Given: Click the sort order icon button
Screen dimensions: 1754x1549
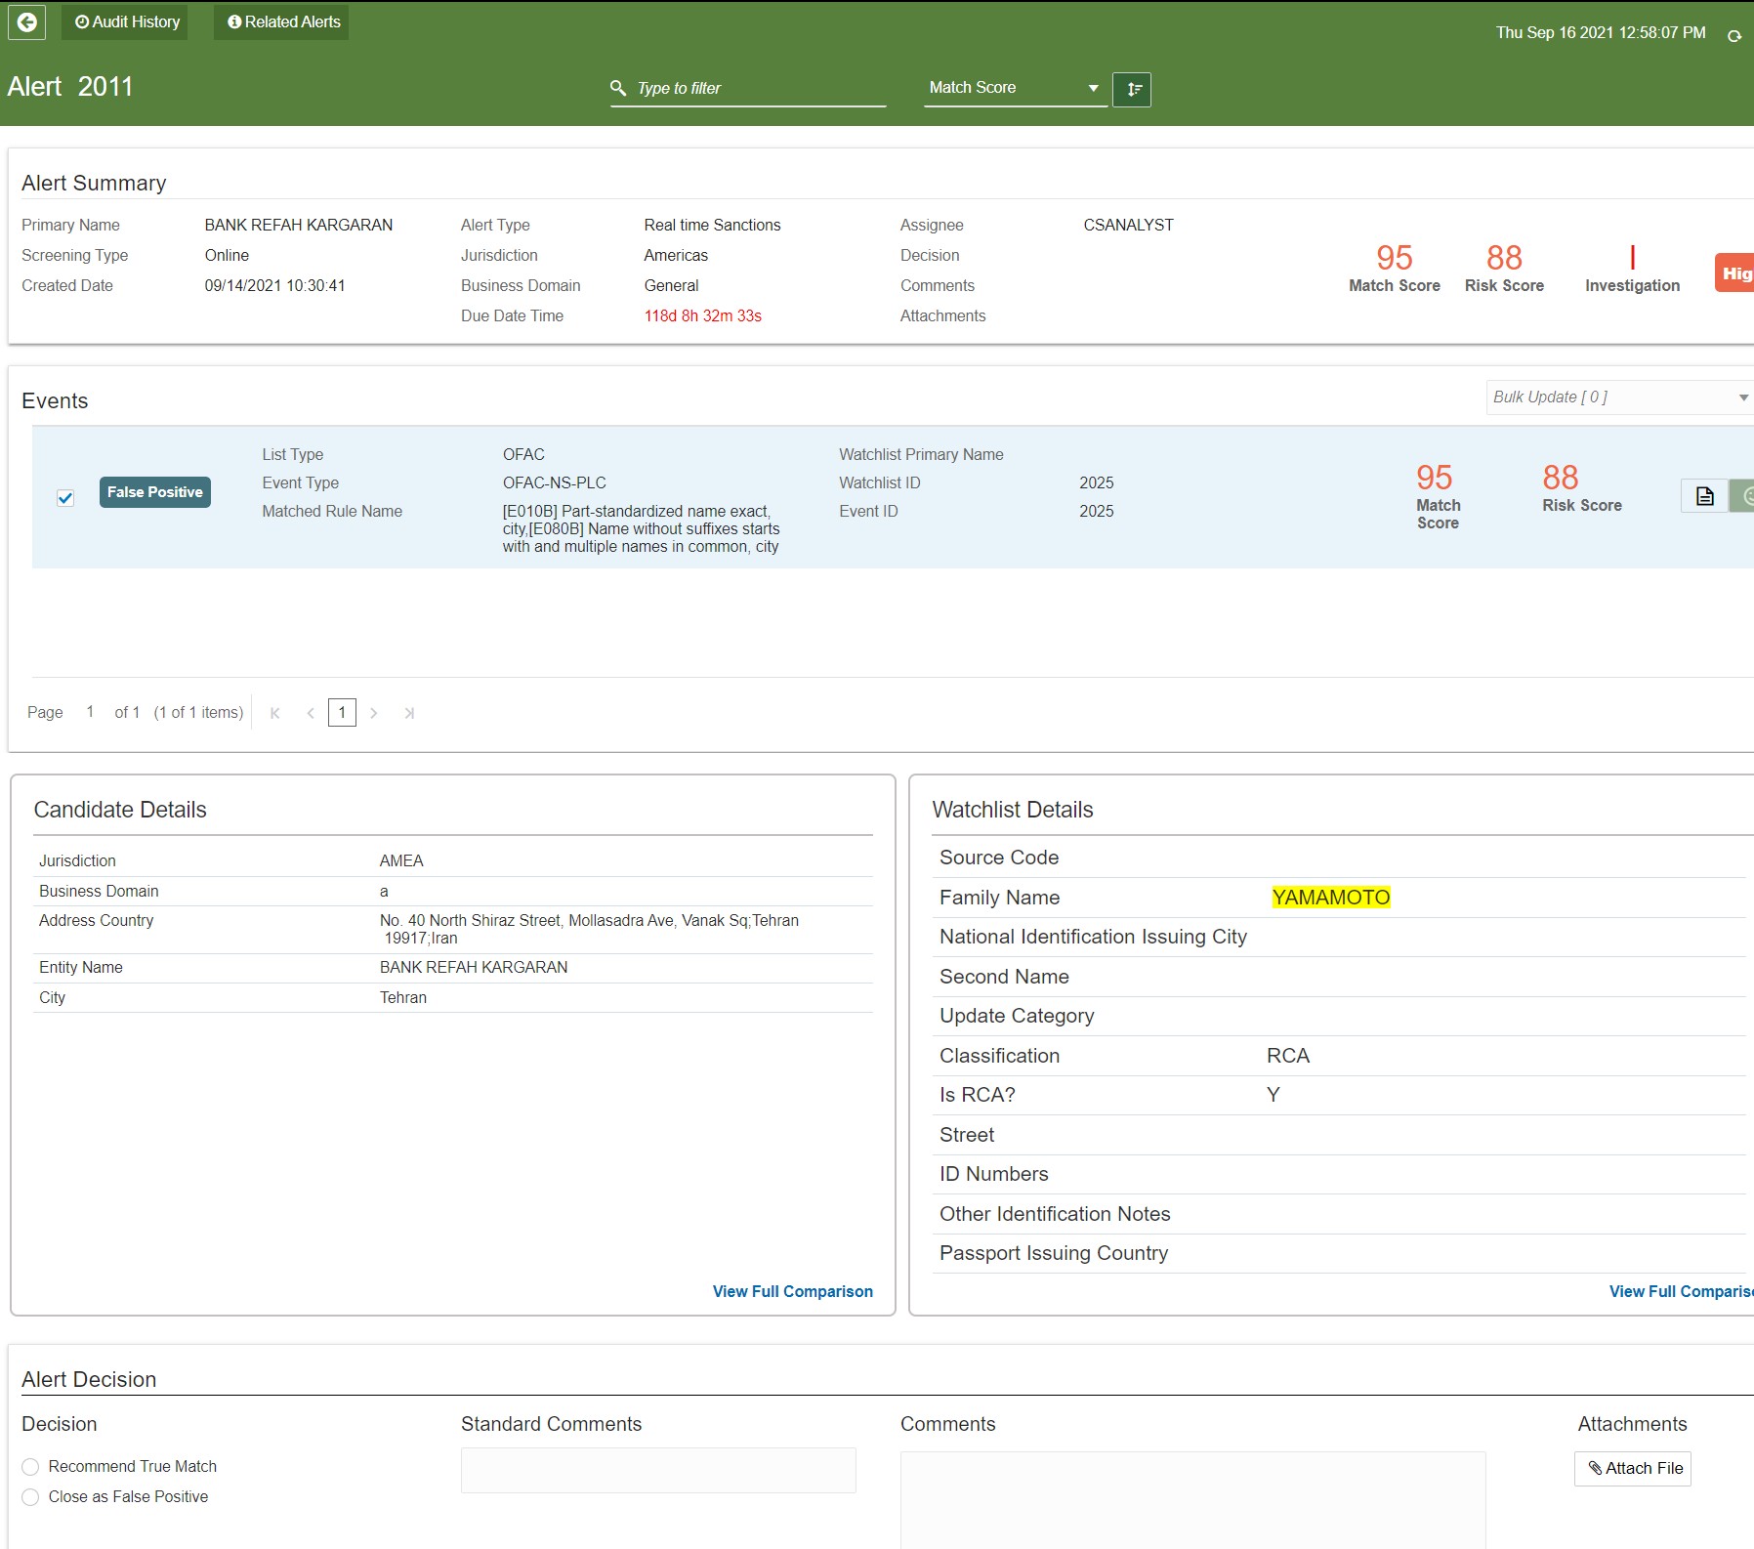Looking at the screenshot, I should point(1131,89).
